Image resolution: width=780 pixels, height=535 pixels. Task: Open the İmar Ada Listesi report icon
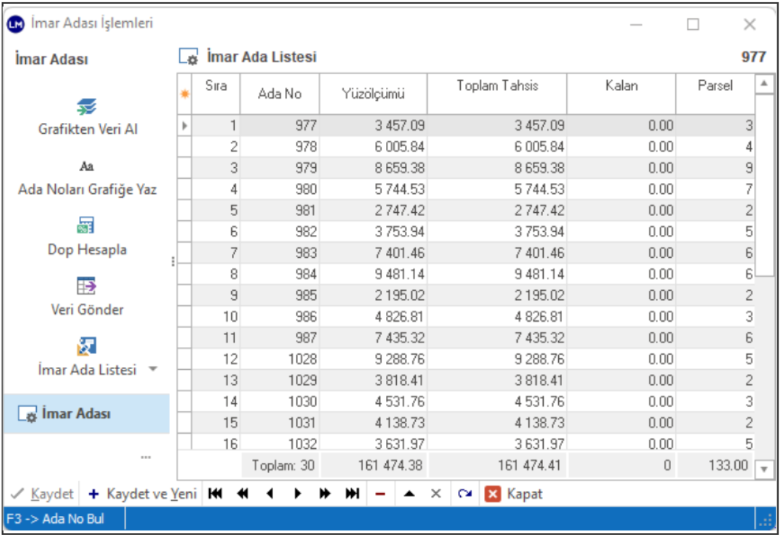86,346
